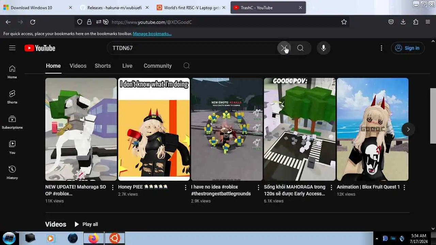
Task: Close the Download Windows 10 tab
Action: [71, 7]
